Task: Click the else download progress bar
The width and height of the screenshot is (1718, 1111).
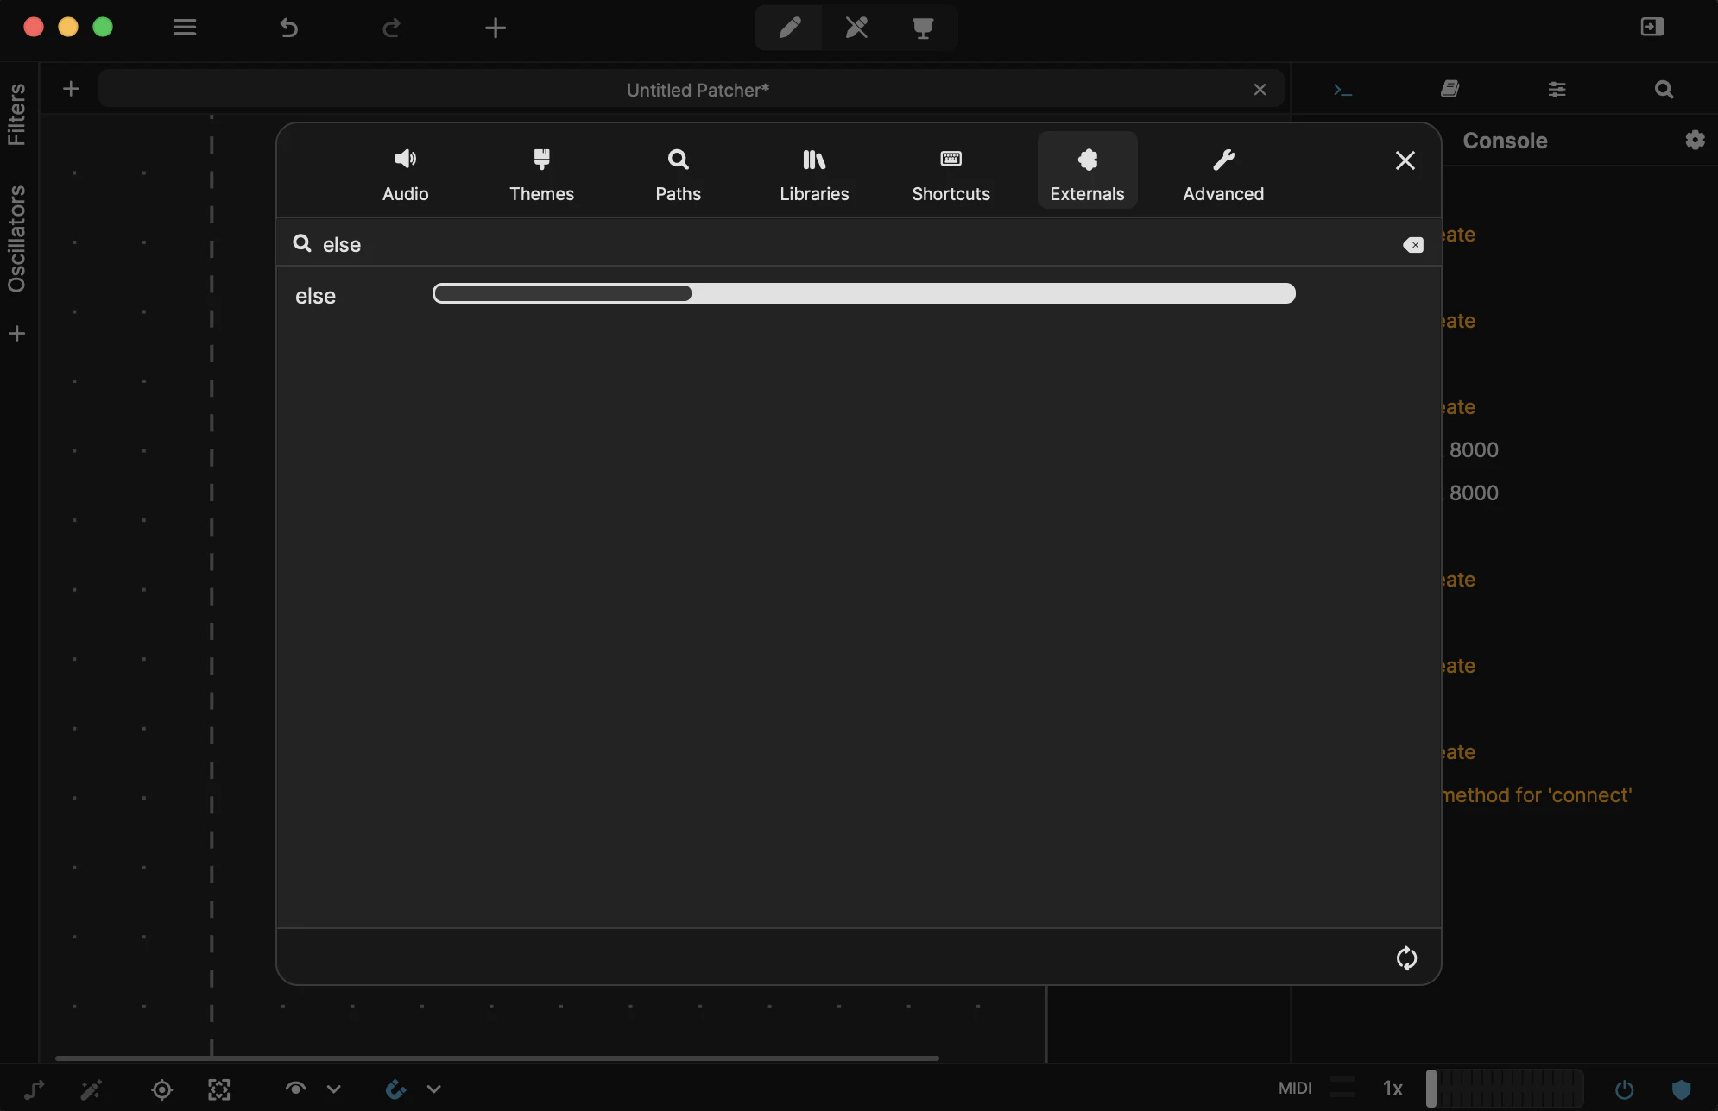Action: [x=863, y=293]
